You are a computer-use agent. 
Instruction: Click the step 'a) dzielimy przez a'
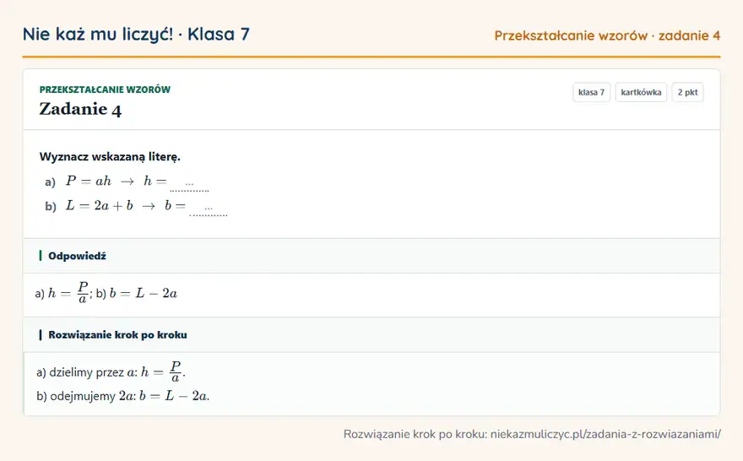111,372
